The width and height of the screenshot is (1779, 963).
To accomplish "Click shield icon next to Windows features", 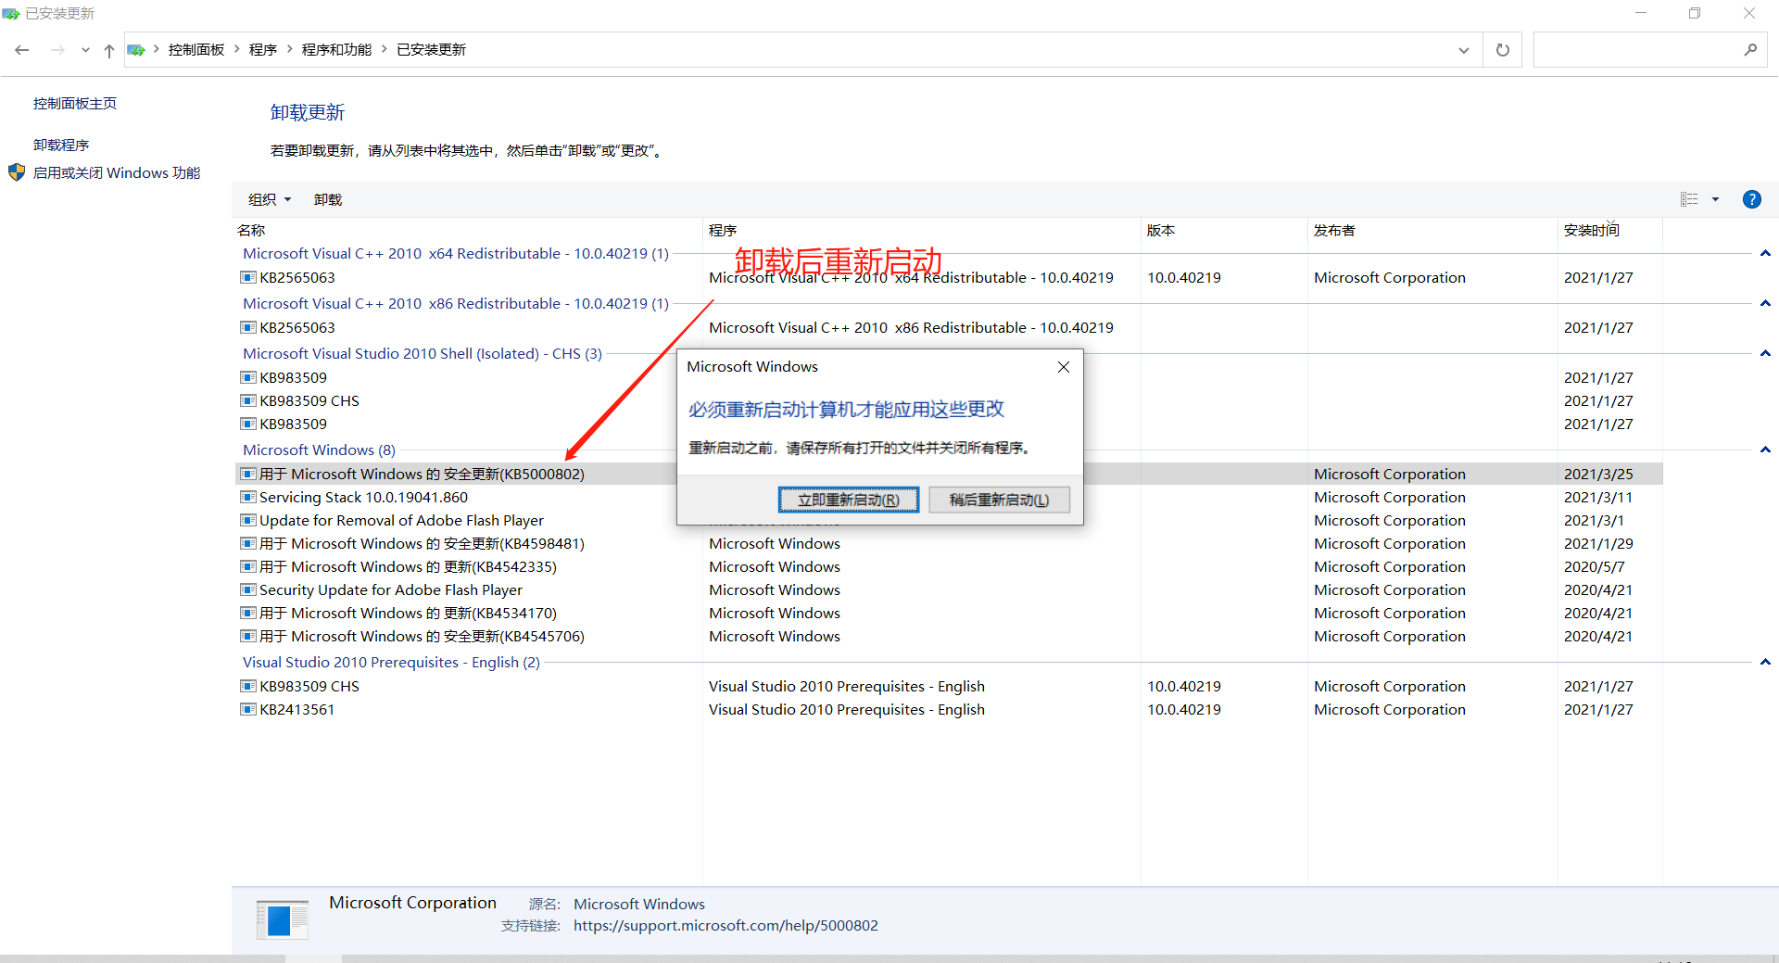I will pos(17,172).
